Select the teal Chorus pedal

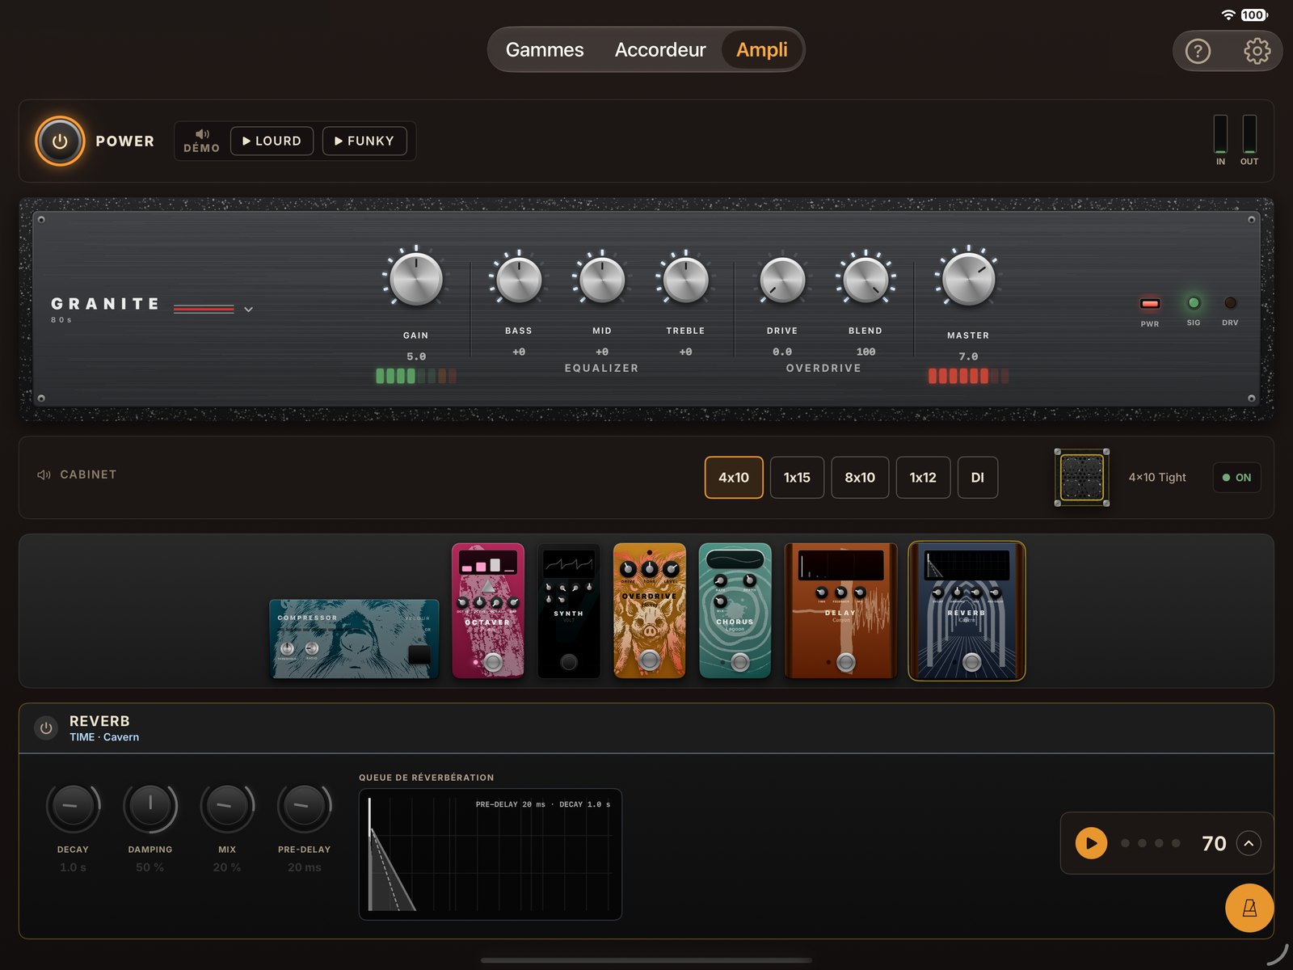coord(735,610)
